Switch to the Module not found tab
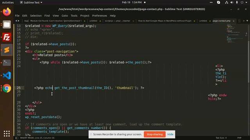 [56, 21]
